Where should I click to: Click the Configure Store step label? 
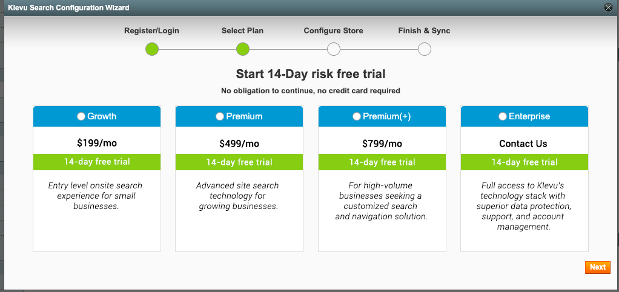pyautogui.click(x=333, y=30)
